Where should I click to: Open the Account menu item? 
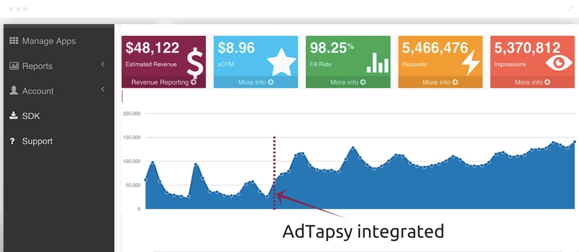(x=38, y=91)
